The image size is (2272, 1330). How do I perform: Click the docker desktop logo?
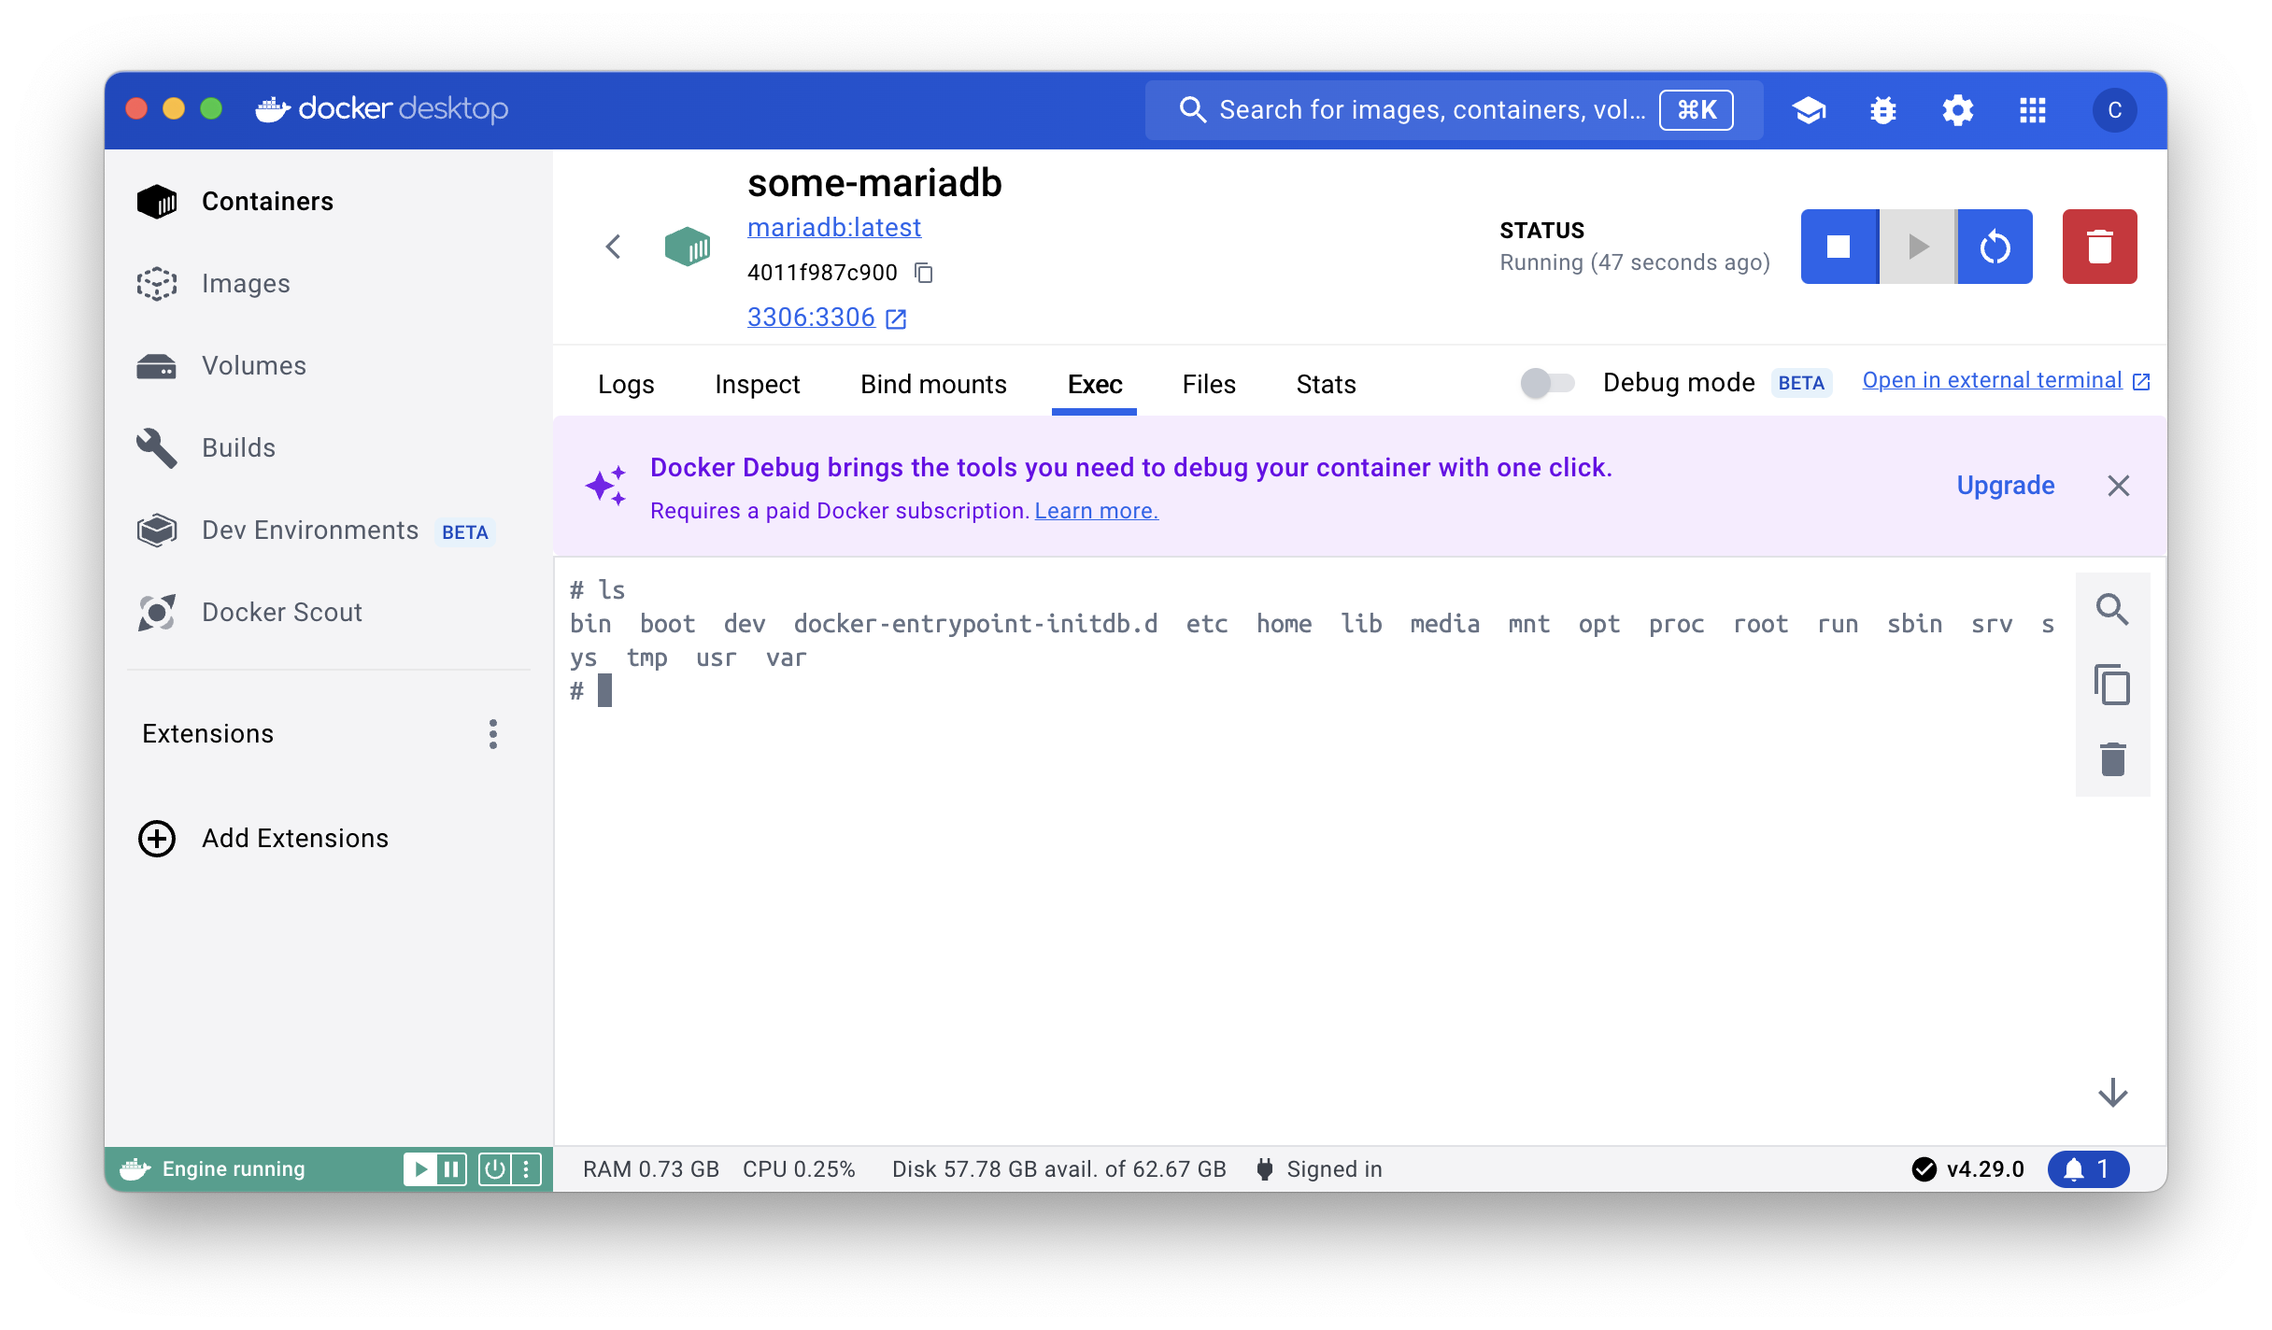[x=381, y=109]
